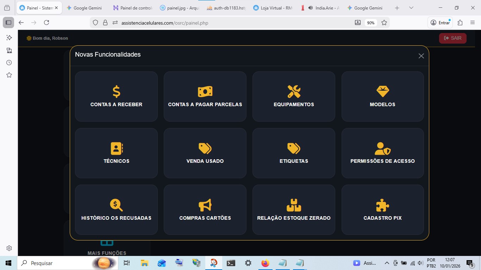Open Equipamentos using the tools icon
Viewport: 481px width, 270px height.
294,91
